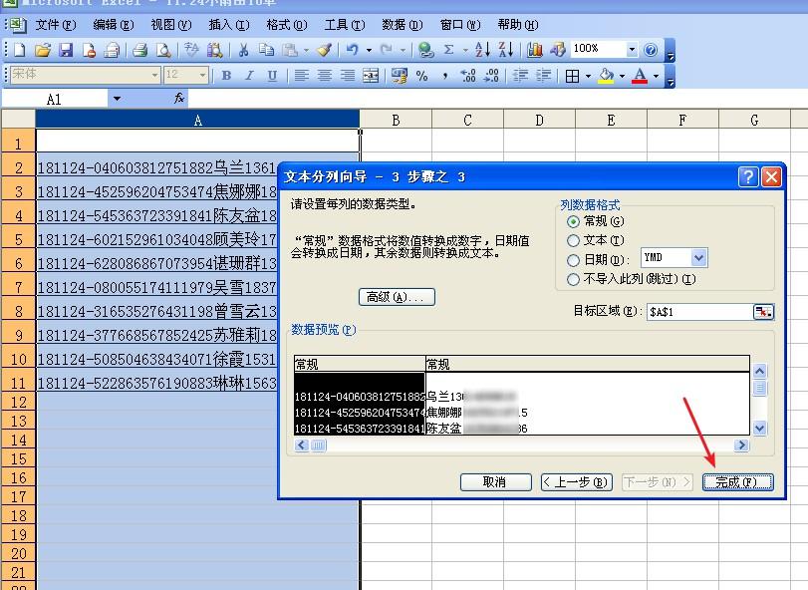This screenshot has width=808, height=590.
Task: Open the 格式(O) menu
Action: coord(287,25)
